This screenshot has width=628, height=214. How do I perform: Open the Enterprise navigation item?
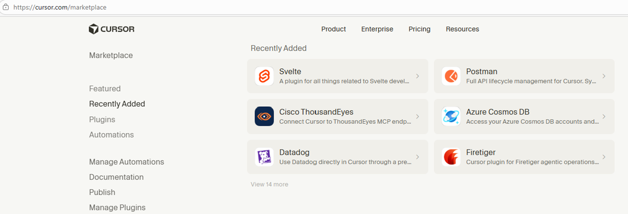tap(377, 29)
